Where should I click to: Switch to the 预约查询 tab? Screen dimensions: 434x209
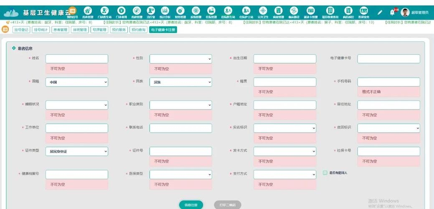click(138, 30)
